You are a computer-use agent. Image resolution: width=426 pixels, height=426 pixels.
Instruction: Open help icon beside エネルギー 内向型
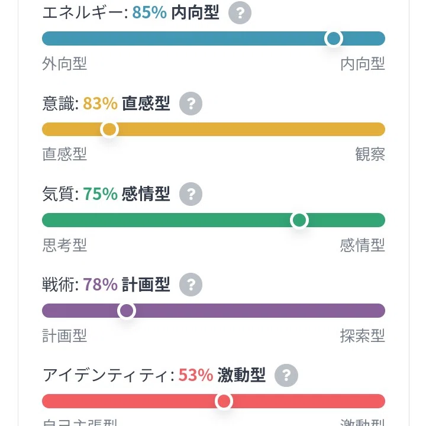240,13
